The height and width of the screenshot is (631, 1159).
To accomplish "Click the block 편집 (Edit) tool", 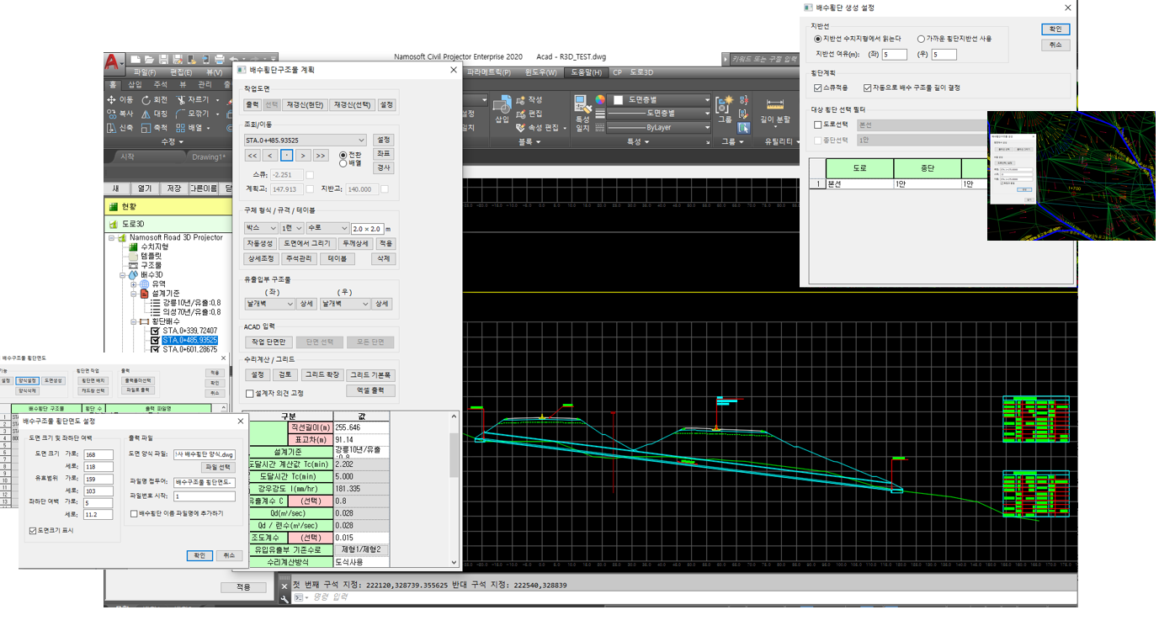I will tap(529, 114).
